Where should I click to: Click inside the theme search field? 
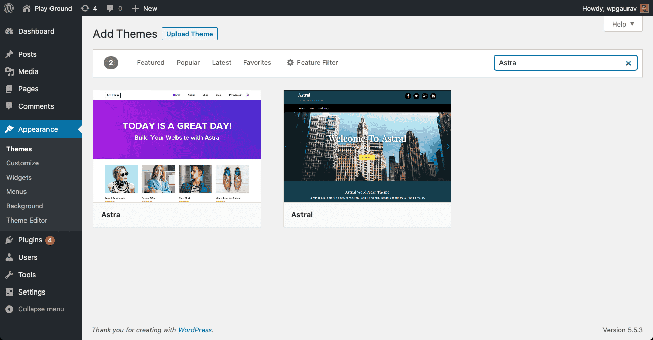(556, 63)
